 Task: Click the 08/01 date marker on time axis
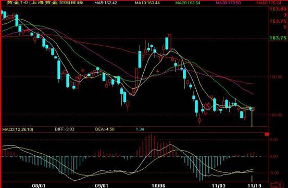39,185
